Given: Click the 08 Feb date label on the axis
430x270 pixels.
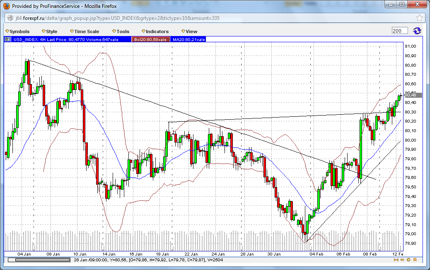Looking at the screenshot, I should [370, 254].
